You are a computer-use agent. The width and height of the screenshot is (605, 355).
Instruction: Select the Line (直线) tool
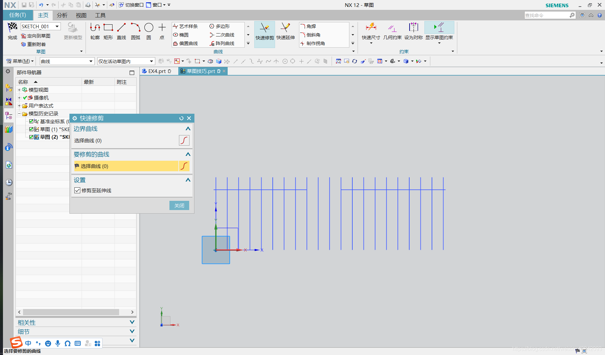(121, 31)
